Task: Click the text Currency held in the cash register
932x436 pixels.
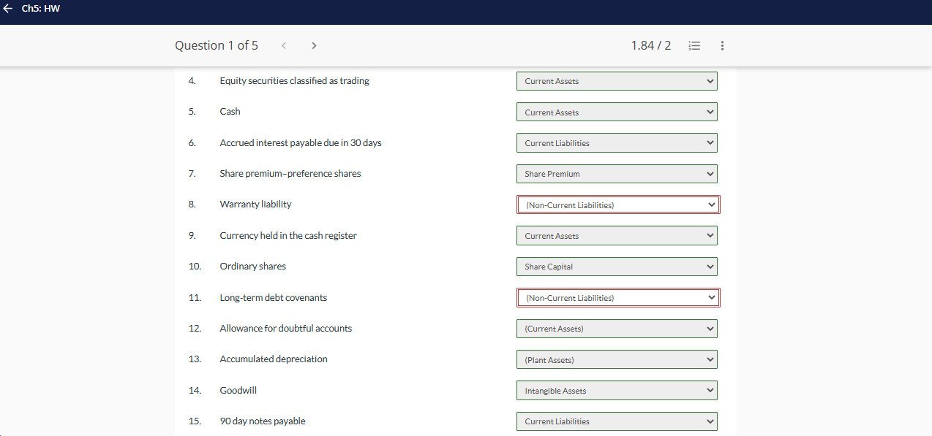Action: pyautogui.click(x=288, y=236)
